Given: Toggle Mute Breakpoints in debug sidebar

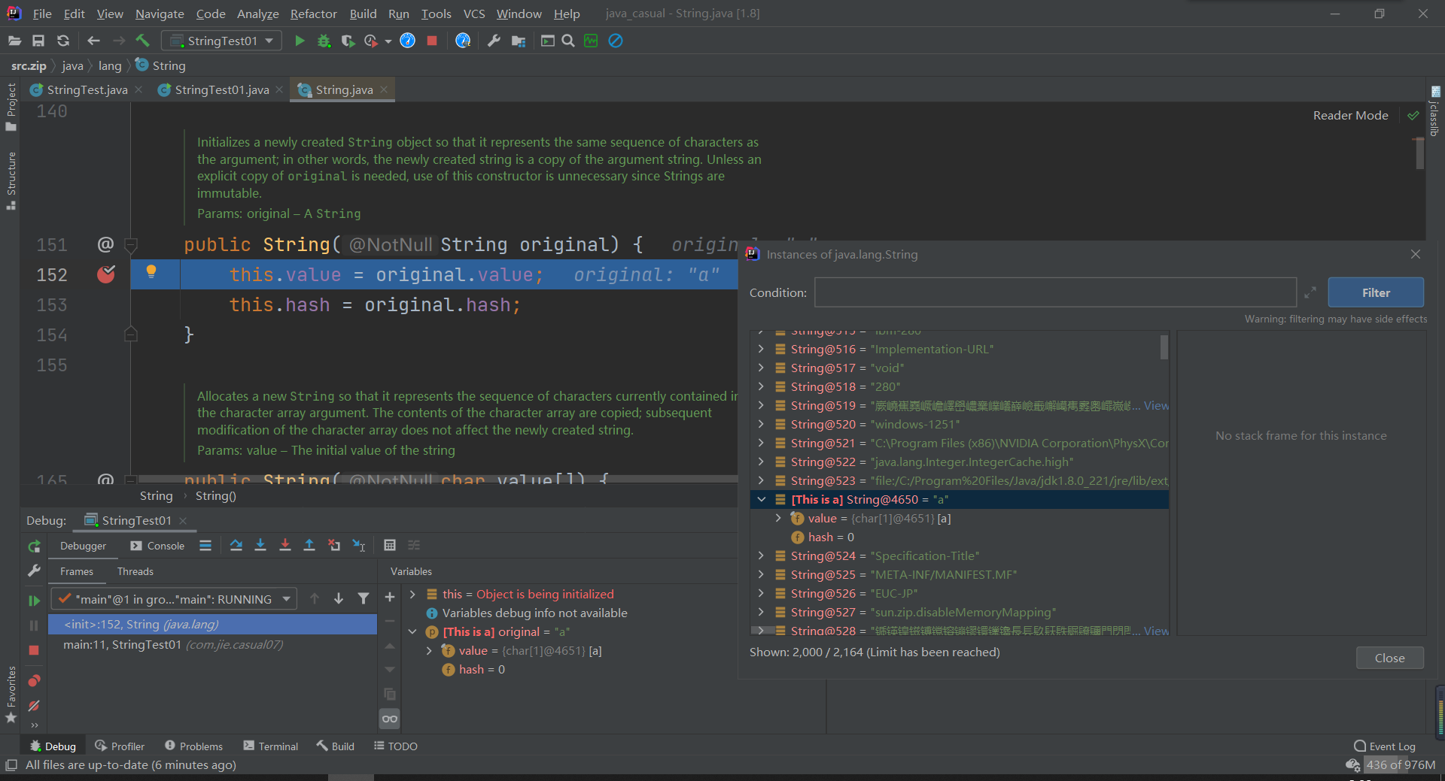Looking at the screenshot, I should (34, 706).
